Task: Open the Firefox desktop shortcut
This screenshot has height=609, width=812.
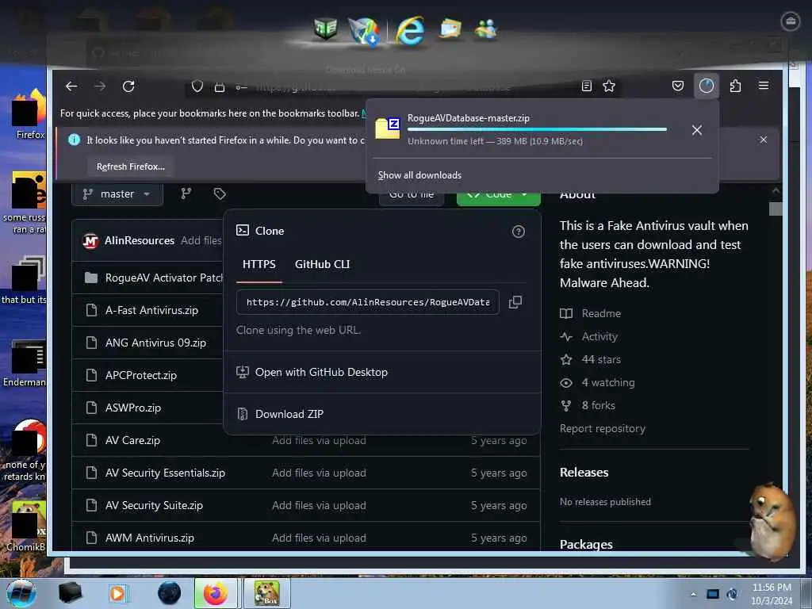Action: click(29, 114)
